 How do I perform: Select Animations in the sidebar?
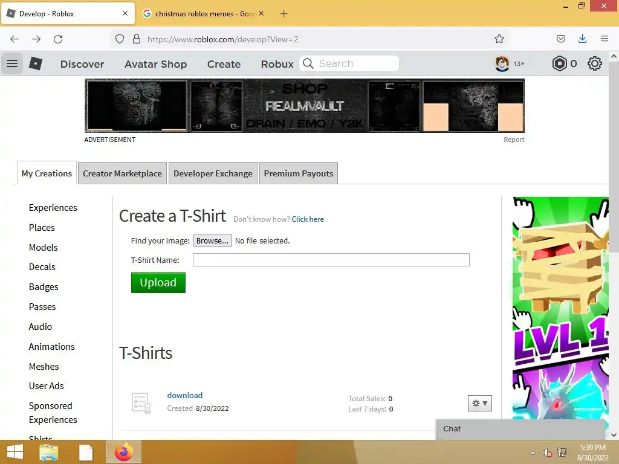click(x=52, y=346)
